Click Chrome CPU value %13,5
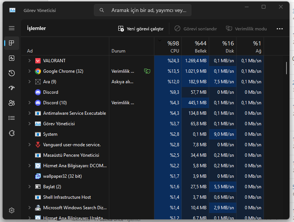The height and width of the screenshot is (222, 294). (173, 71)
